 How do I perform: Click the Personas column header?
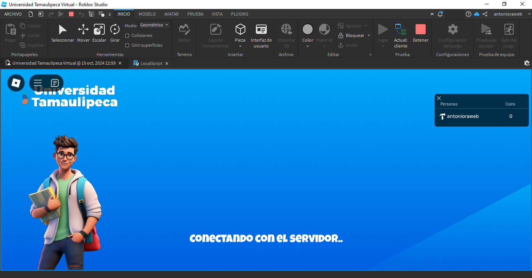449,104
